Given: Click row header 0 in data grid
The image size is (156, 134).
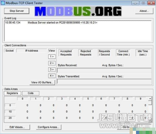Looking at the screenshot, I should (10, 105).
